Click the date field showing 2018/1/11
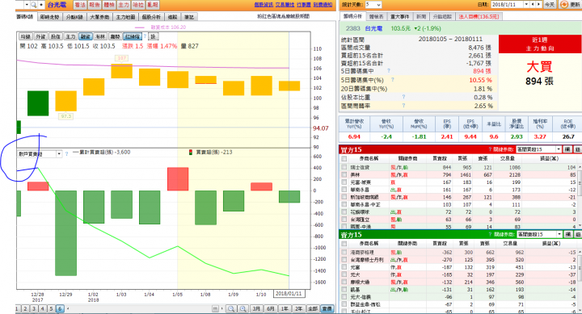The height and width of the screenshot is (314, 582). tap(507, 5)
